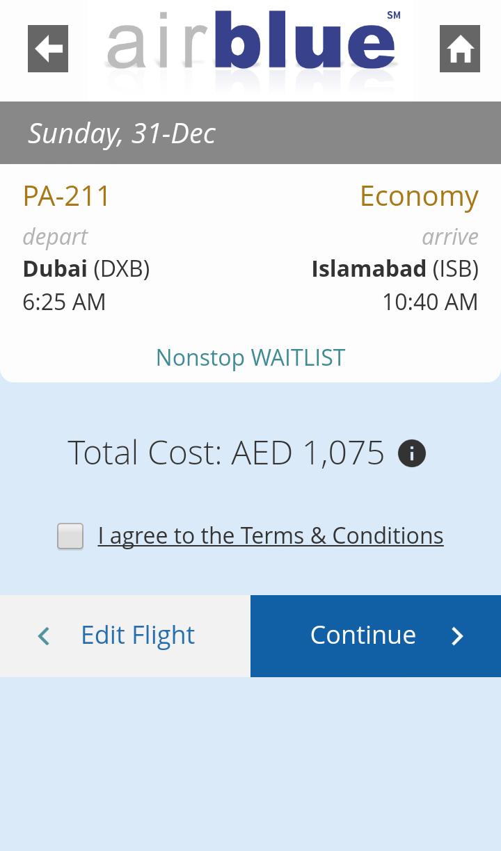Viewport: 501px width, 851px height.
Task: Tick the Terms & Conditions checkbox
Action: click(x=70, y=536)
